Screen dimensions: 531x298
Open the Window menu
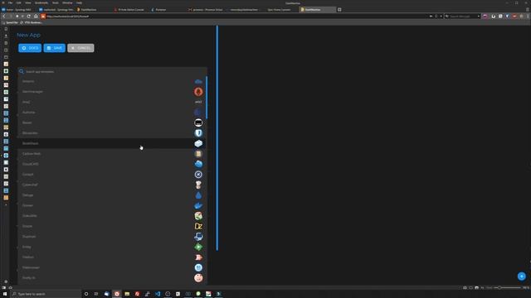point(67,2)
